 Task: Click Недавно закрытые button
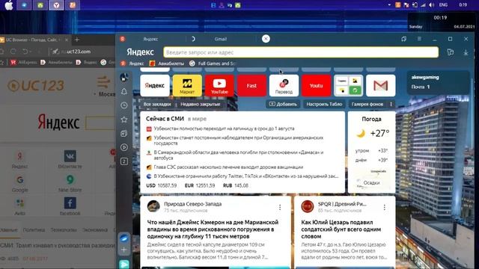200,105
